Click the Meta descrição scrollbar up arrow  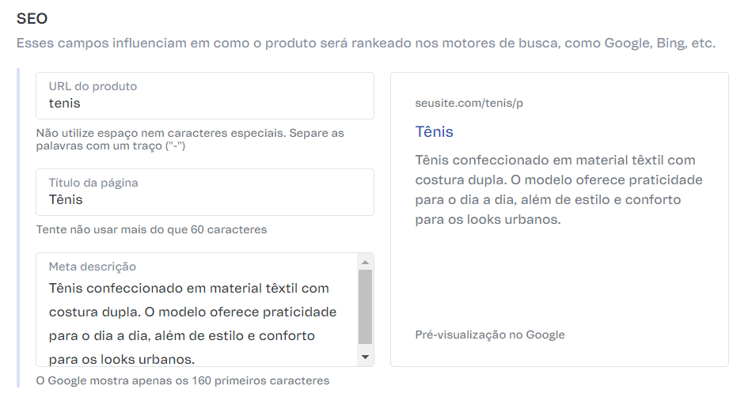(365, 262)
